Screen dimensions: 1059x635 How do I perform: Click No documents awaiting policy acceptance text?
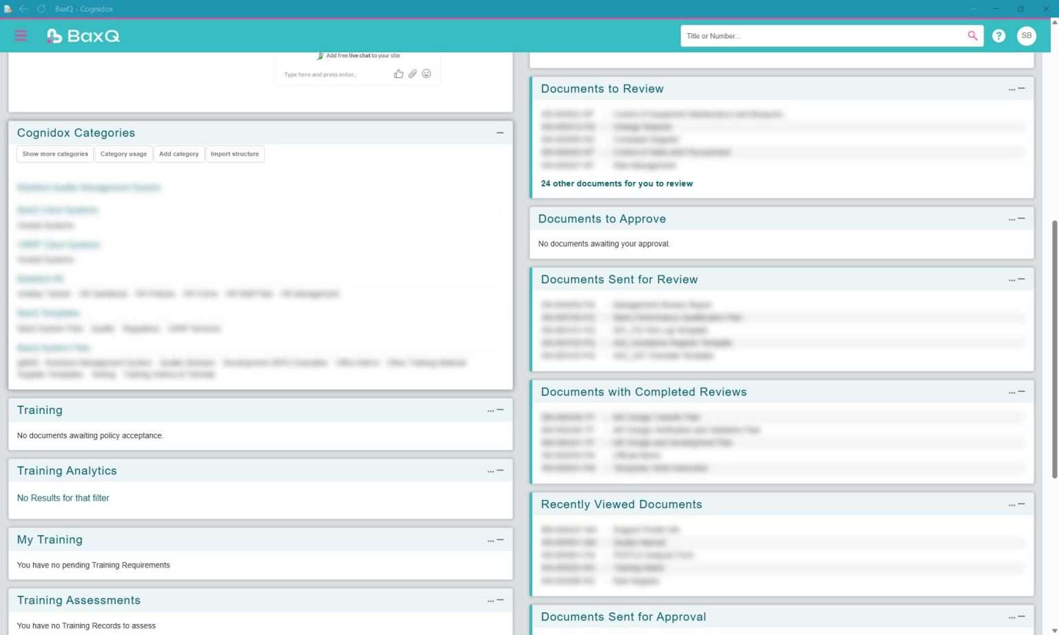pyautogui.click(x=90, y=435)
